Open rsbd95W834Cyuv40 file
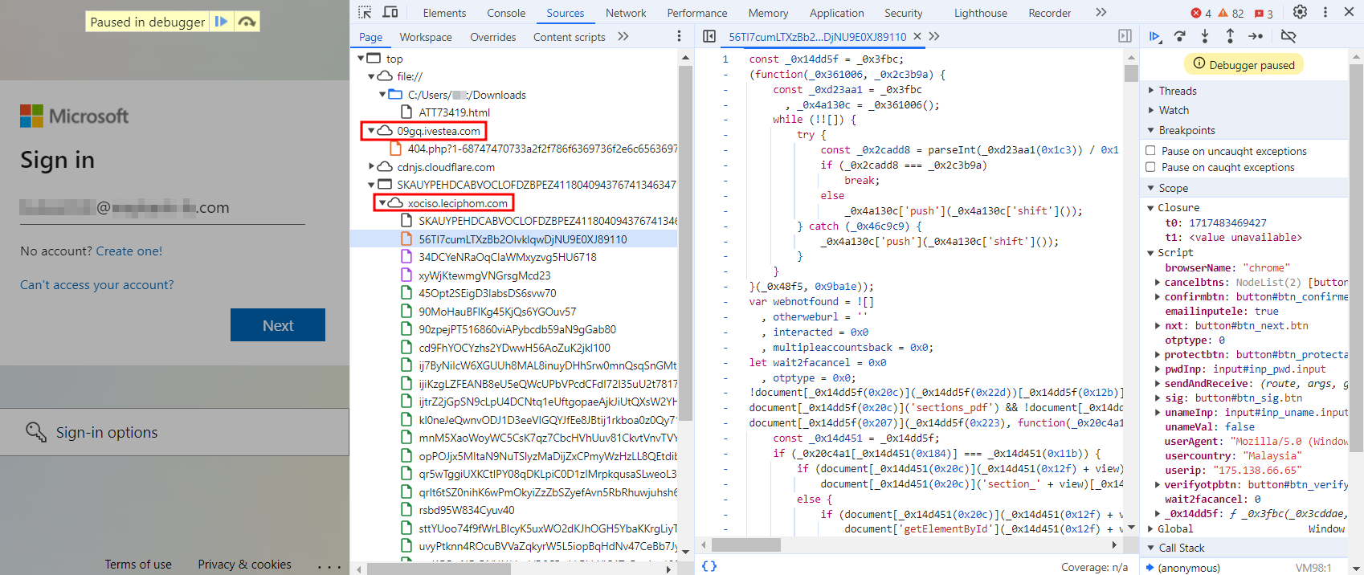Viewport: 1364px width, 575px height. pyautogui.click(x=466, y=510)
